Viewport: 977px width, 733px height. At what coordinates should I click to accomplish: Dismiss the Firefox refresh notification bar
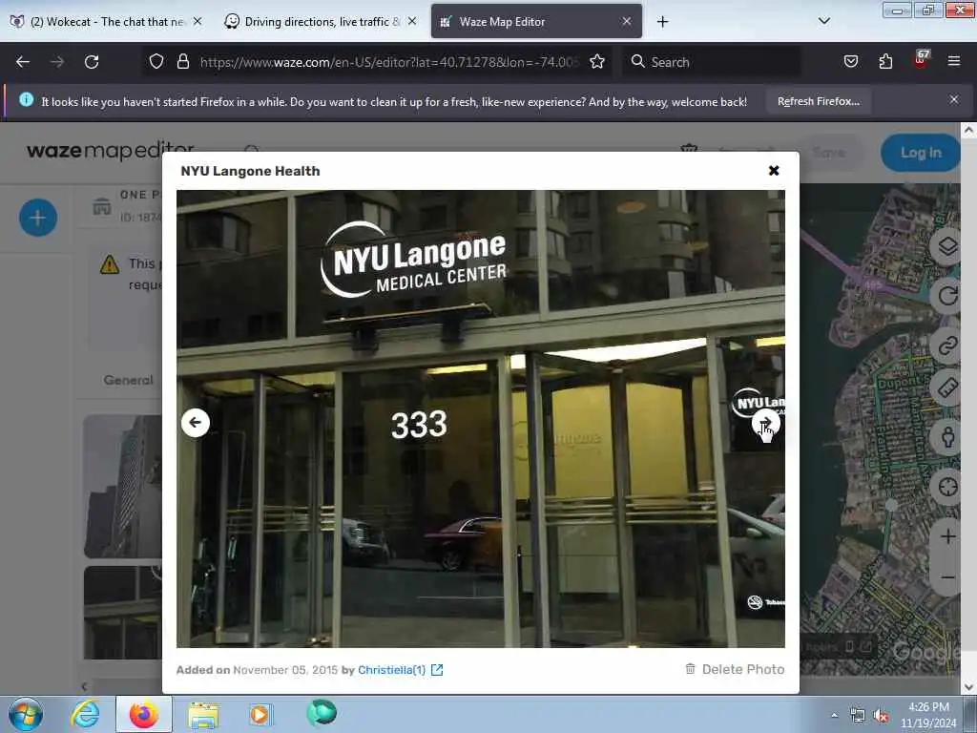click(953, 99)
